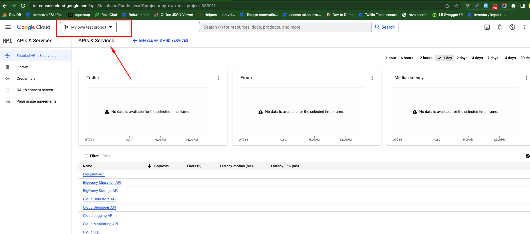Open the browser Extensions puzzle icon

(x=513, y=6)
